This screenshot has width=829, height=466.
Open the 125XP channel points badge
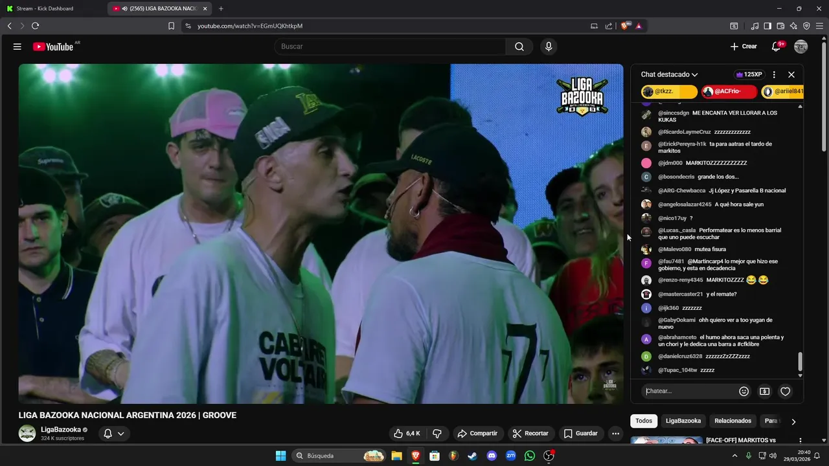pyautogui.click(x=748, y=74)
